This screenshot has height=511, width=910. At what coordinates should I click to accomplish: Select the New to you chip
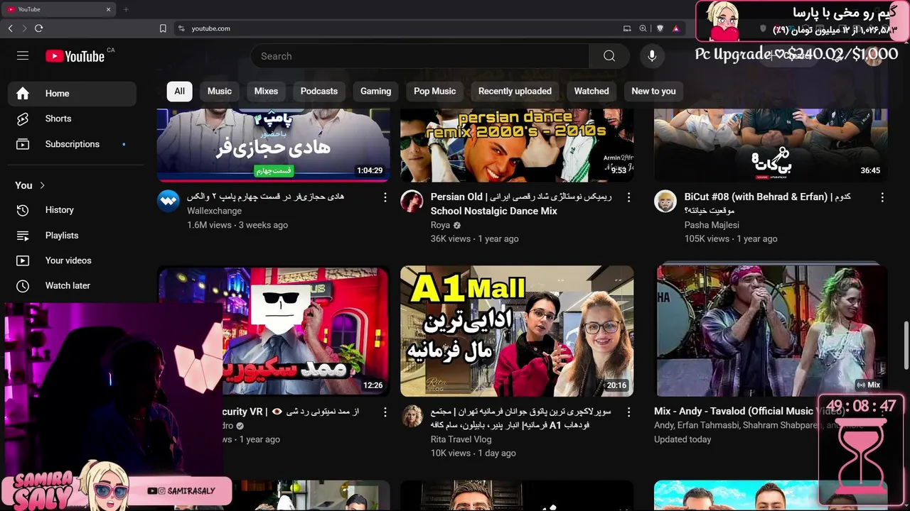coord(653,91)
